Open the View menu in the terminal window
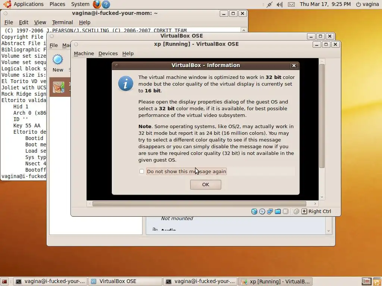The height and width of the screenshot is (286, 382). coord(40,22)
